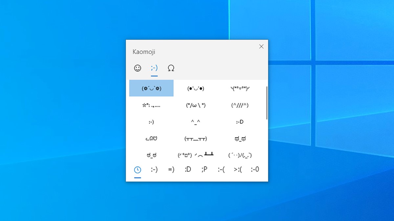Insert the ☆*: .｡. sparkle kaomoji
The width and height of the screenshot is (394, 221).
(151, 105)
